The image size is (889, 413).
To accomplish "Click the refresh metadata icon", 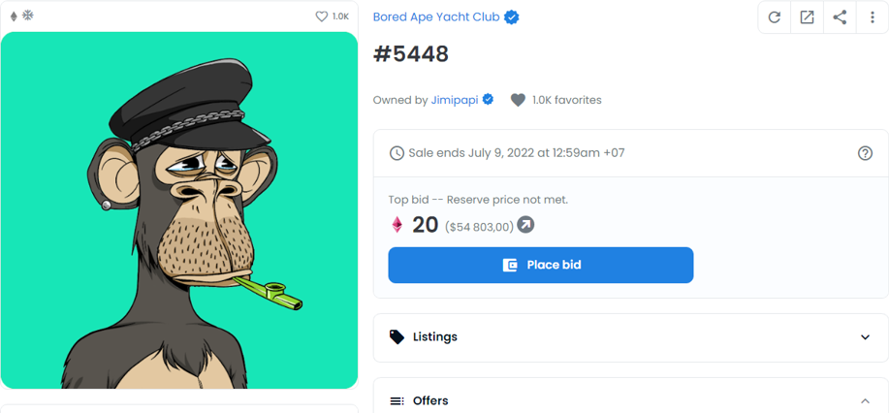I will [x=774, y=17].
